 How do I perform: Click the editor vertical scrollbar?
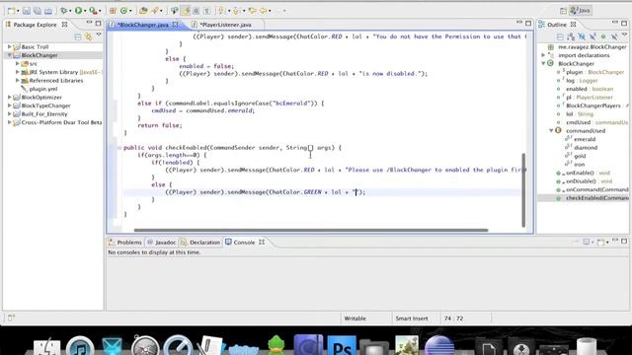coord(523,189)
